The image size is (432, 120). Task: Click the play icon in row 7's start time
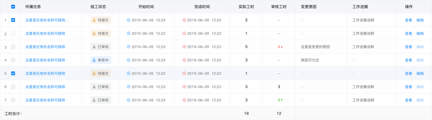click(x=129, y=100)
